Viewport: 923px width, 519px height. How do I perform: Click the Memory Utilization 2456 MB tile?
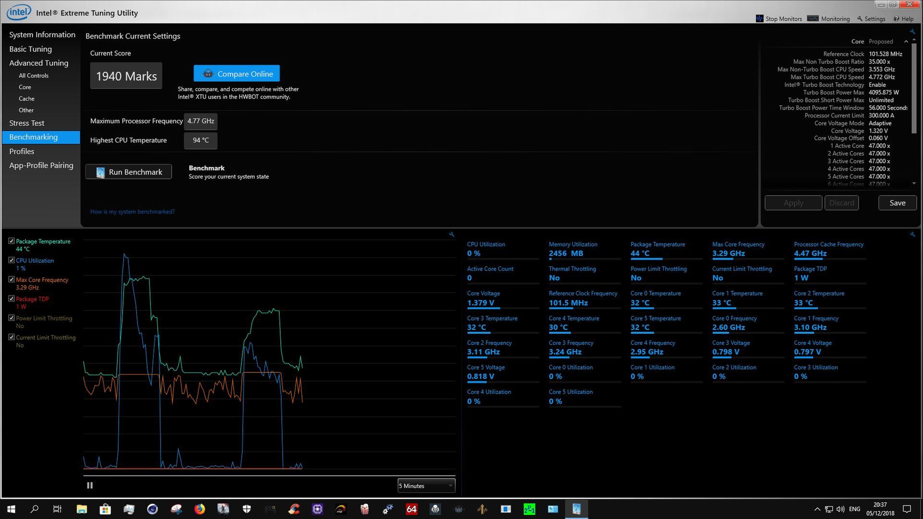[584, 250]
